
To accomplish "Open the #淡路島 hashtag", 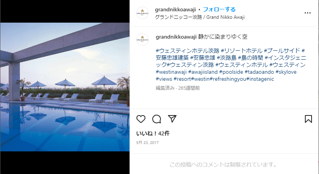I will [227, 58].
